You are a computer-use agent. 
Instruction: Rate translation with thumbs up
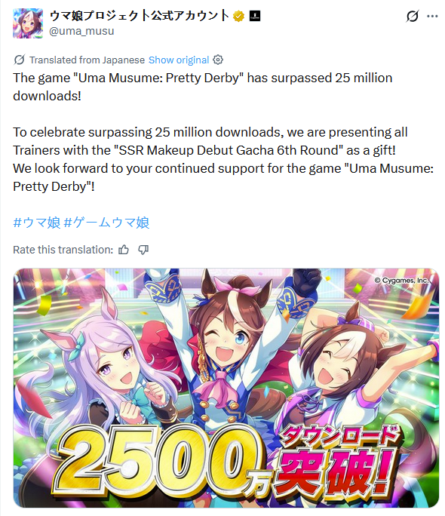coord(124,250)
